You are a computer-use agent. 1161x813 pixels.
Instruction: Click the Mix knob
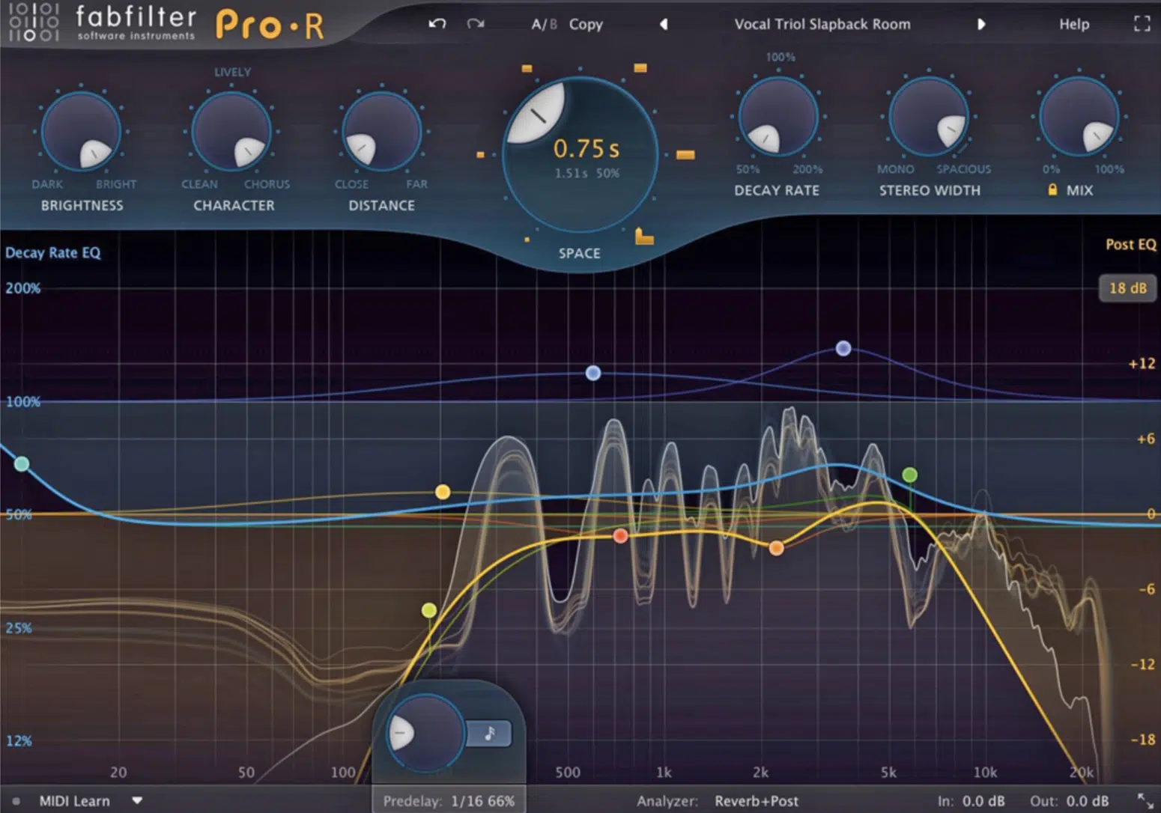click(x=1079, y=117)
